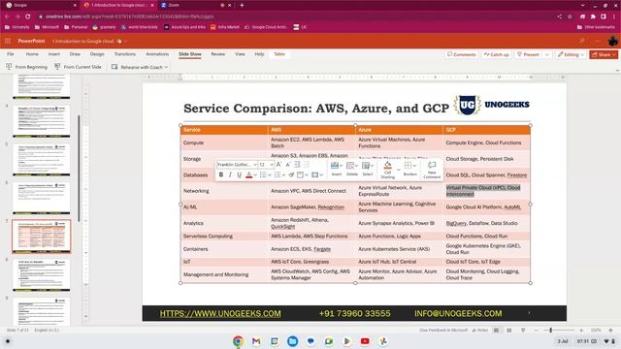Viewport: 621px width, 349px height.
Task: Switch to the Zoom browser tab
Action: [x=195, y=5]
